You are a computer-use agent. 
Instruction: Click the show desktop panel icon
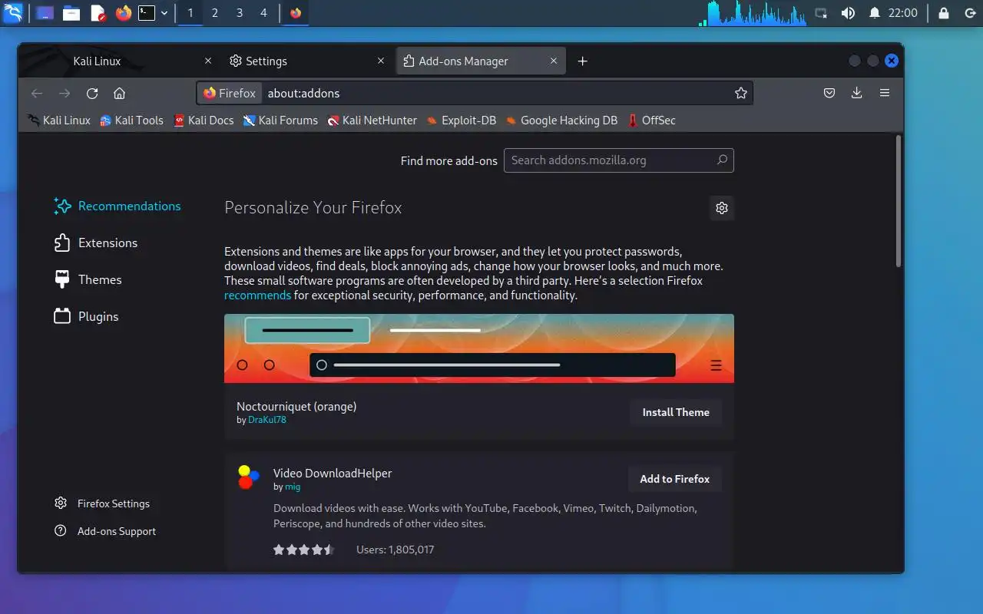point(45,12)
